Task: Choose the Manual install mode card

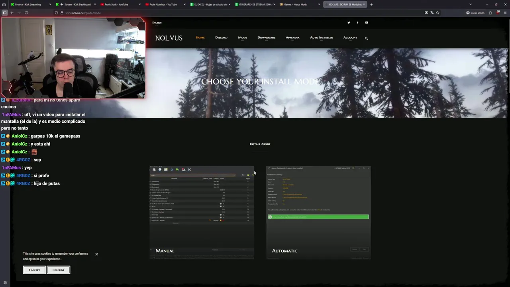Action: [x=202, y=212]
